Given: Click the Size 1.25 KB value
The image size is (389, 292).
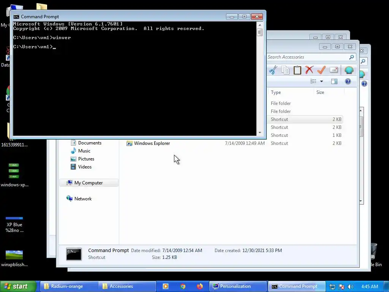Looking at the screenshot, I should 169,257.
